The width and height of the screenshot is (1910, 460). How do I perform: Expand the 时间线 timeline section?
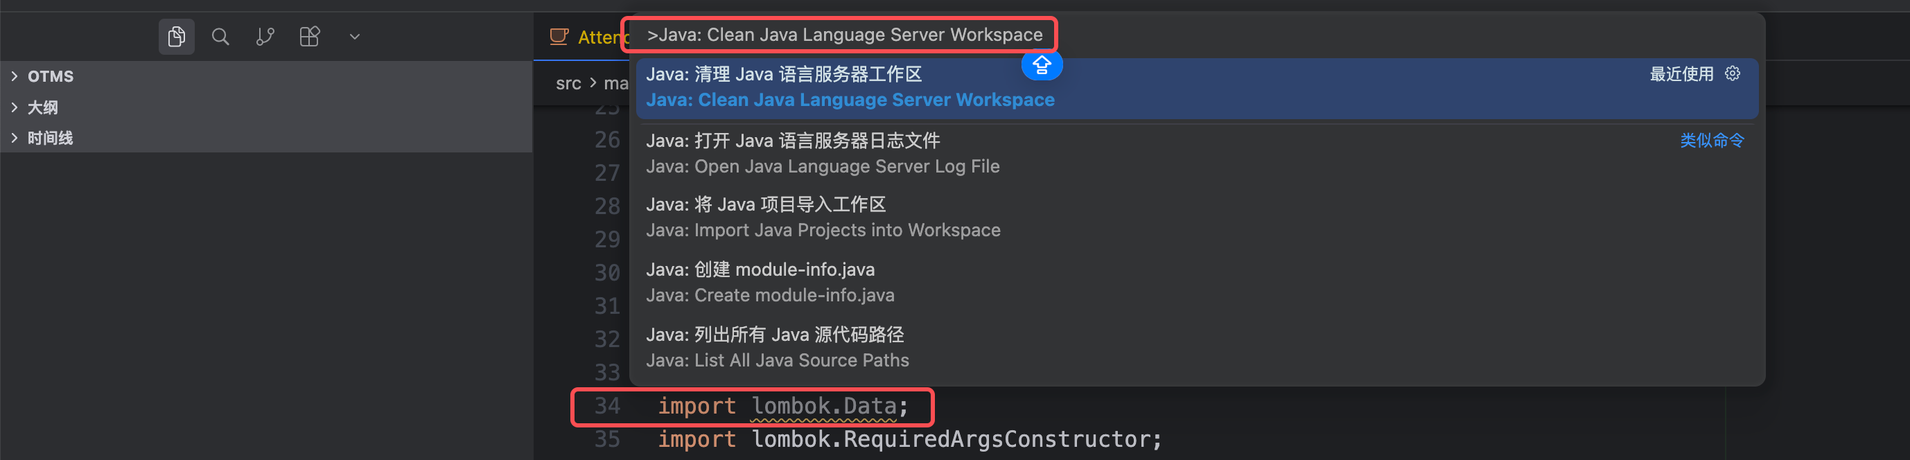coord(266,138)
